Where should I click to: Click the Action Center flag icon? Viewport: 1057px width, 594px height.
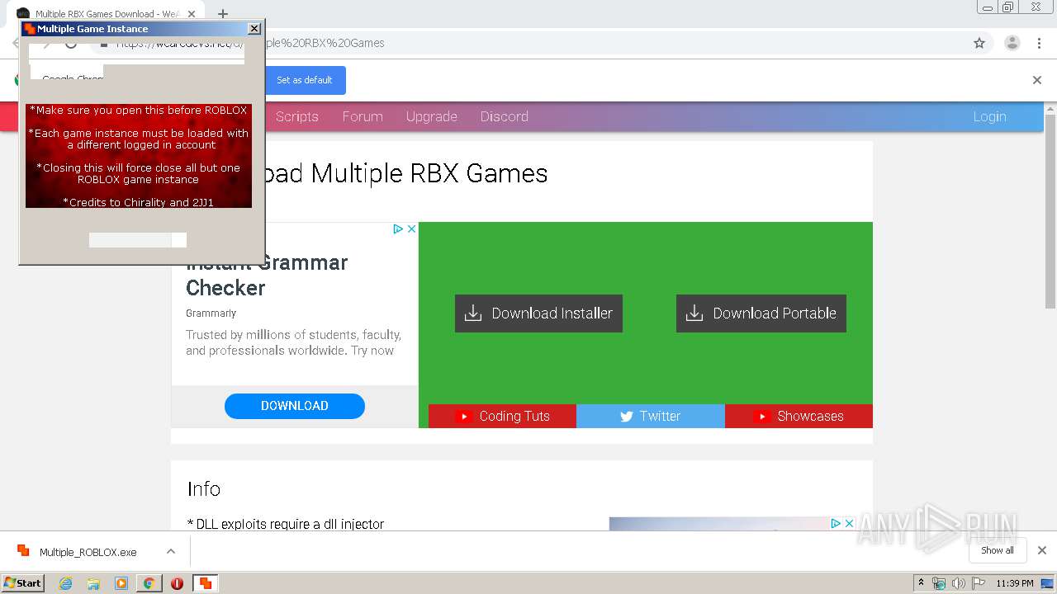point(979,583)
